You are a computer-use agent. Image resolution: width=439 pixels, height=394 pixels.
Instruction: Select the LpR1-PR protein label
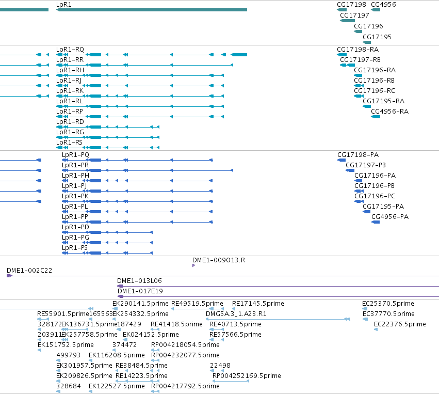pos(75,165)
